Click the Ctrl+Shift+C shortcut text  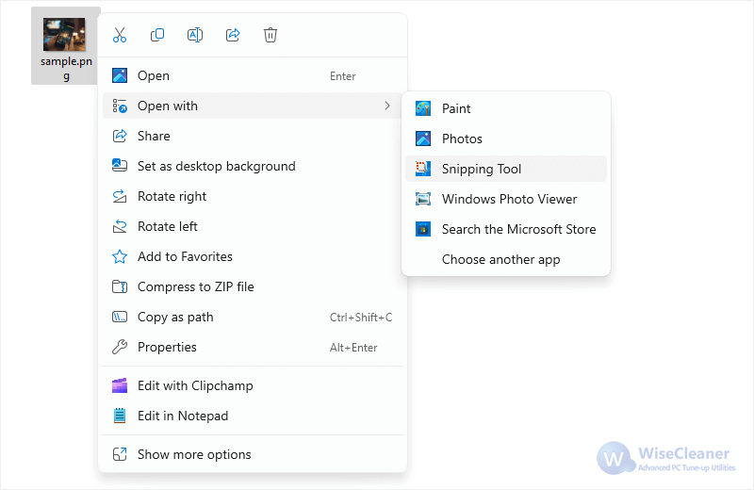361,318
